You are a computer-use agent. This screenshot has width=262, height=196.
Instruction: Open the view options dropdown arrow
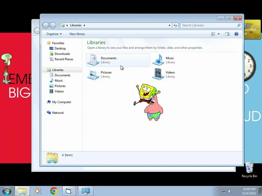click(219, 34)
